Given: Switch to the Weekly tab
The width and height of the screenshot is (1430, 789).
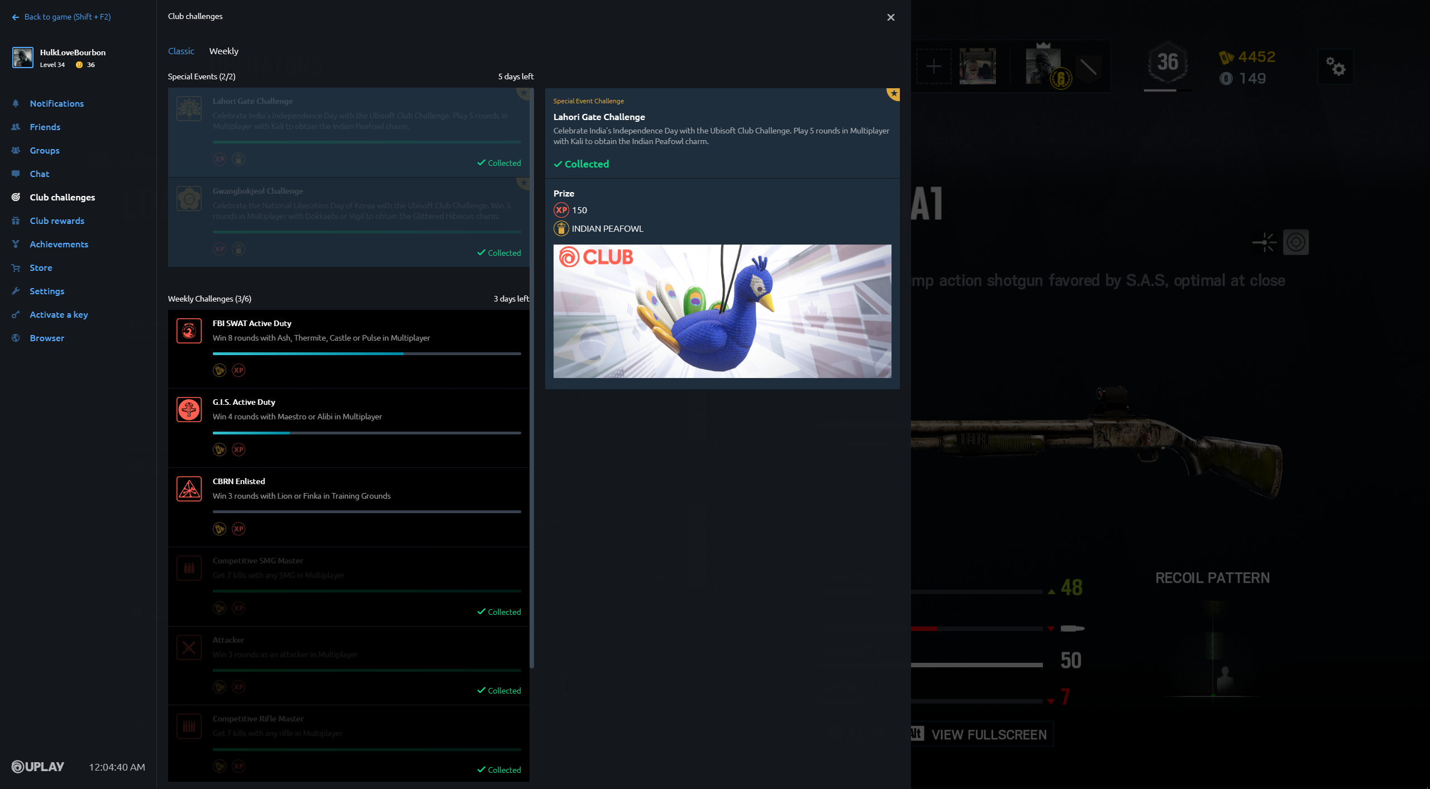Looking at the screenshot, I should (x=223, y=51).
